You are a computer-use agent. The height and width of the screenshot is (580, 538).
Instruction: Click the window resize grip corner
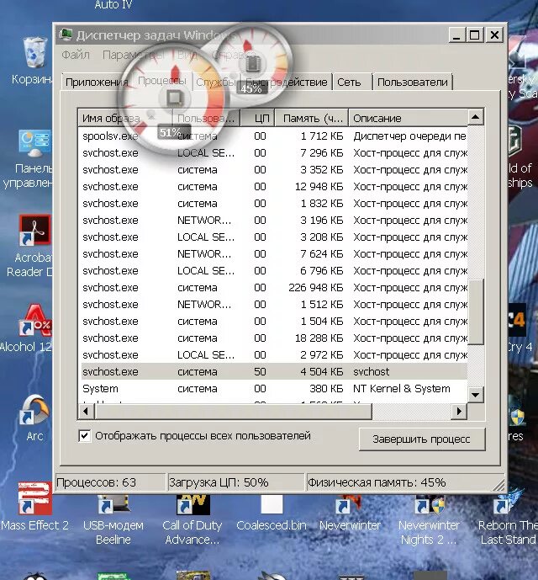click(x=498, y=485)
